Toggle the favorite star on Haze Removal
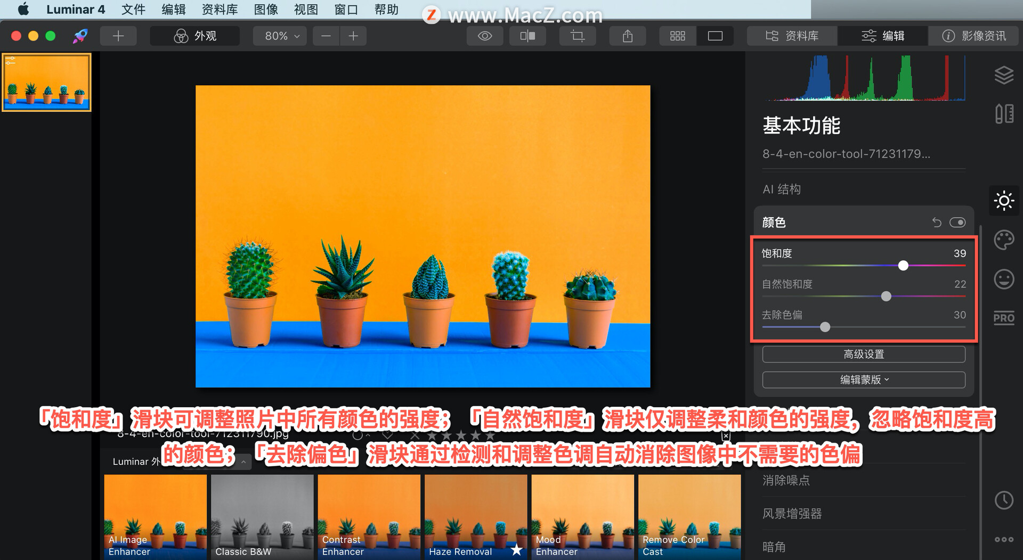This screenshot has width=1023, height=560. pyautogui.click(x=516, y=550)
